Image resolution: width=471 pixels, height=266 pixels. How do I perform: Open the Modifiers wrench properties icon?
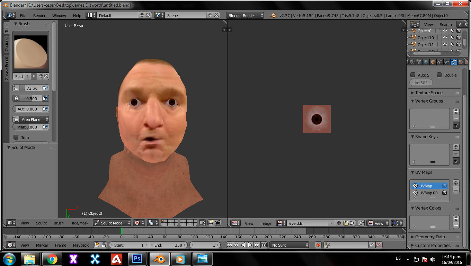click(x=447, y=62)
